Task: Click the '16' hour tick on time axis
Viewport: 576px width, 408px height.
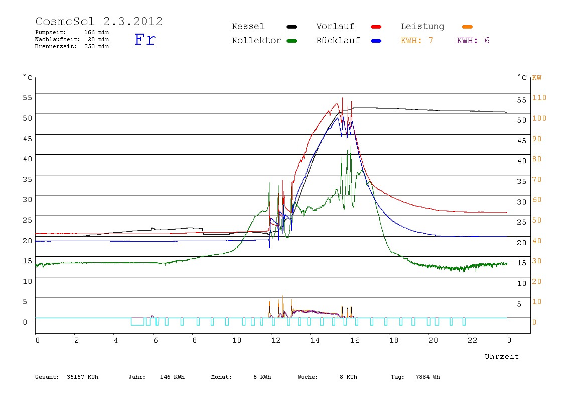Action: point(355,340)
